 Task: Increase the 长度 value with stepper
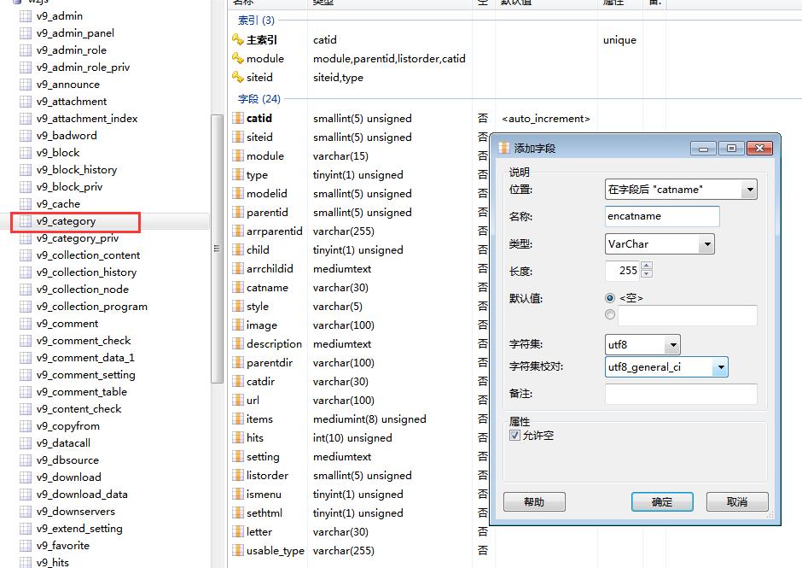tap(646, 266)
